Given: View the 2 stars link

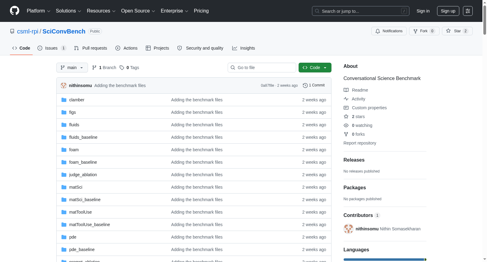Looking at the screenshot, I should [x=358, y=117].
